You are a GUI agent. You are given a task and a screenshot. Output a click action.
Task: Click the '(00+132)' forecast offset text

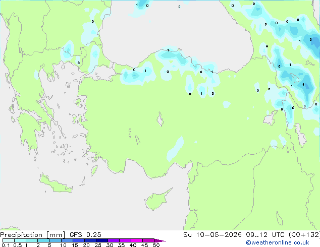[304, 235]
